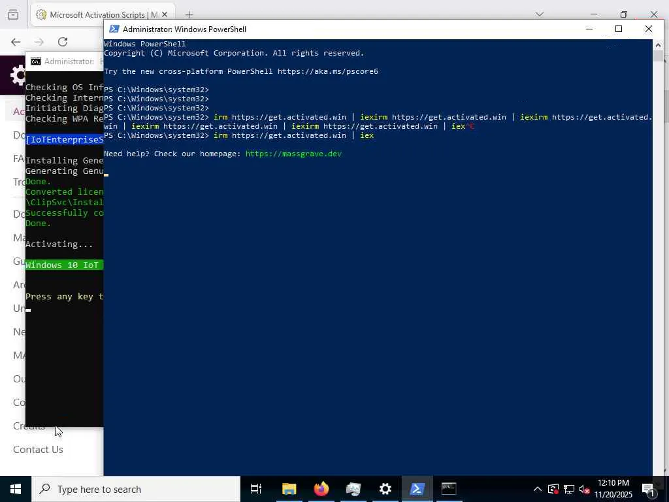This screenshot has height=502, width=669.
Task: Click the PowerShell scrollbar up arrow
Action: 658,45
